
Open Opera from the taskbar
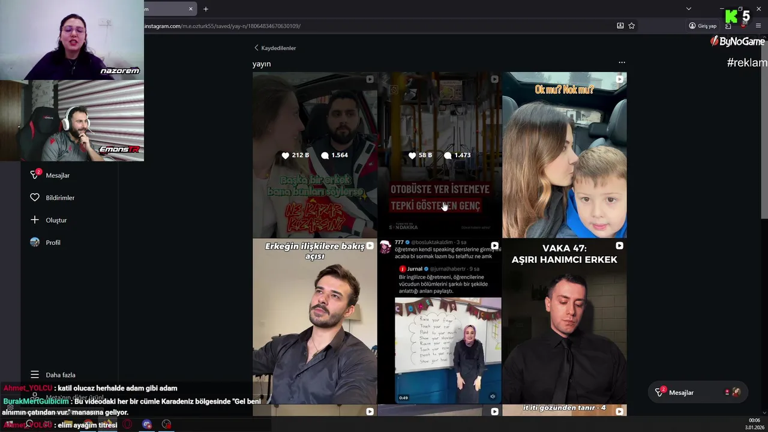point(127,424)
